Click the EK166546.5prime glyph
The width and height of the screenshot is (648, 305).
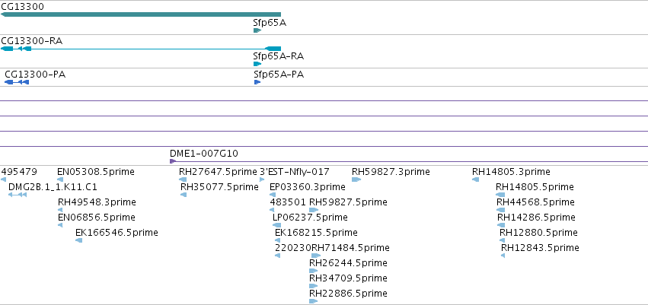point(79,240)
